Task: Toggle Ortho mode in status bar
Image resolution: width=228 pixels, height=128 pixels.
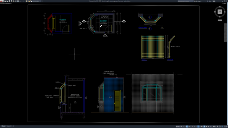Action: [187, 127]
